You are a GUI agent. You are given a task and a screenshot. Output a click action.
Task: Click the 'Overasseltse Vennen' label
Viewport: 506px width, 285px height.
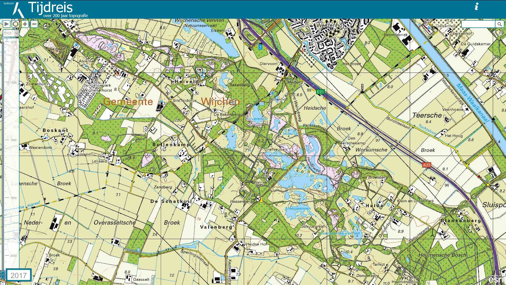pos(339,233)
